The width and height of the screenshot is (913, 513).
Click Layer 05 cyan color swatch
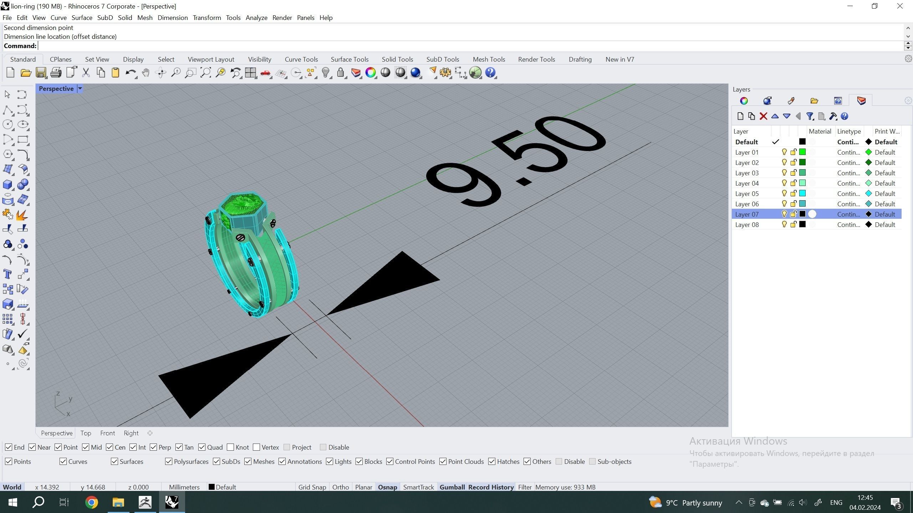point(802,193)
